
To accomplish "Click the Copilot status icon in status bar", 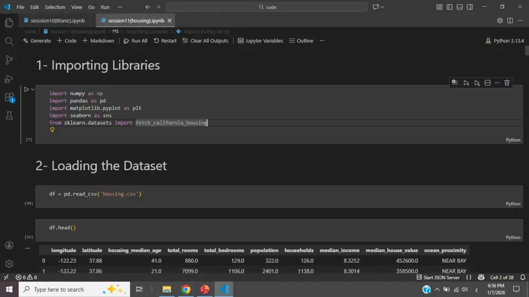I will point(481,277).
